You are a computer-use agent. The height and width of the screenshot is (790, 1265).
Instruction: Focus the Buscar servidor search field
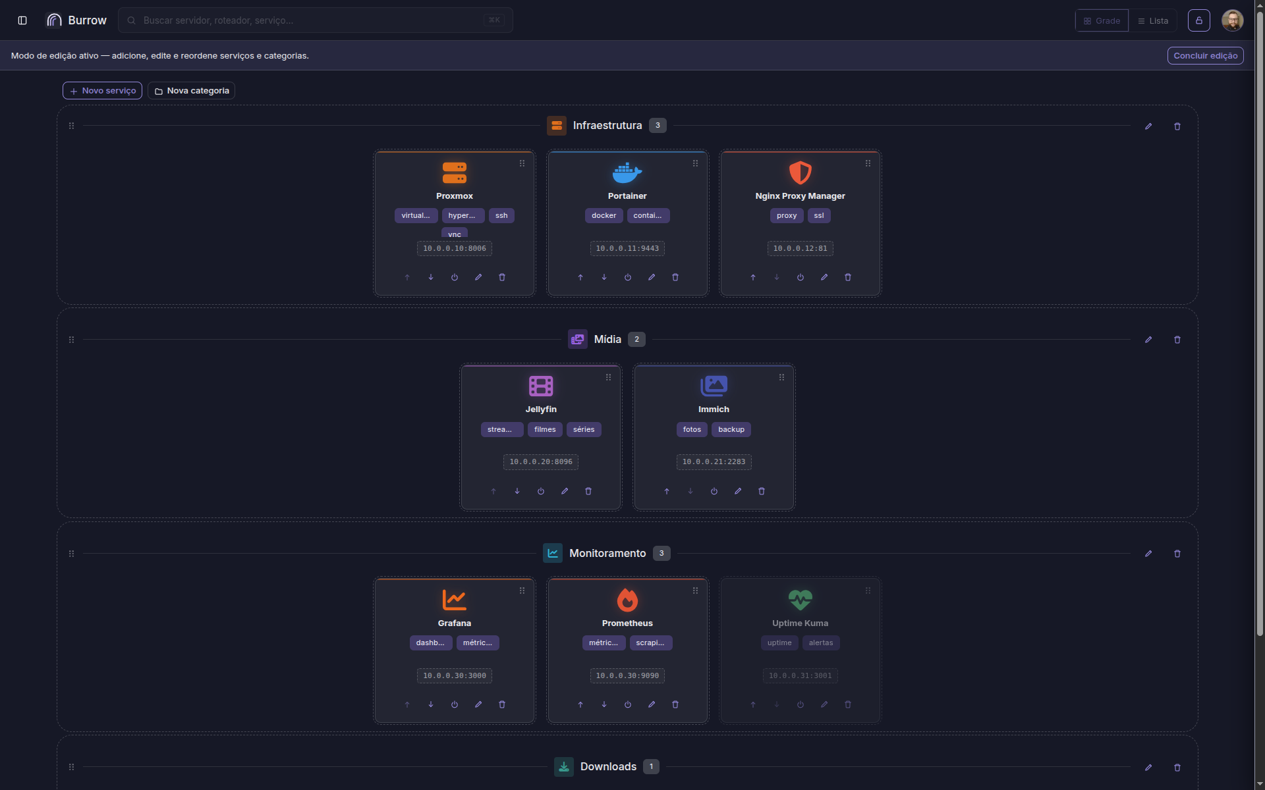click(316, 20)
